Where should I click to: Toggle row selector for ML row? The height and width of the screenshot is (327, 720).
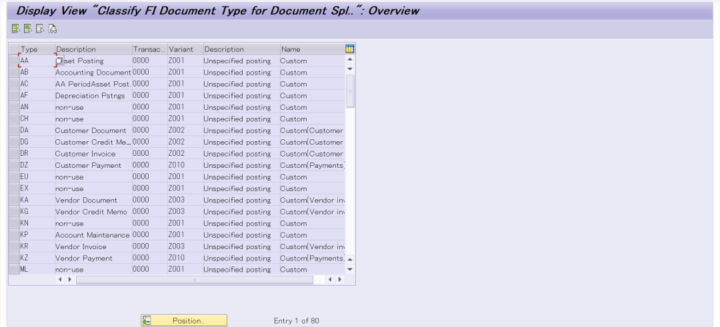(x=14, y=269)
